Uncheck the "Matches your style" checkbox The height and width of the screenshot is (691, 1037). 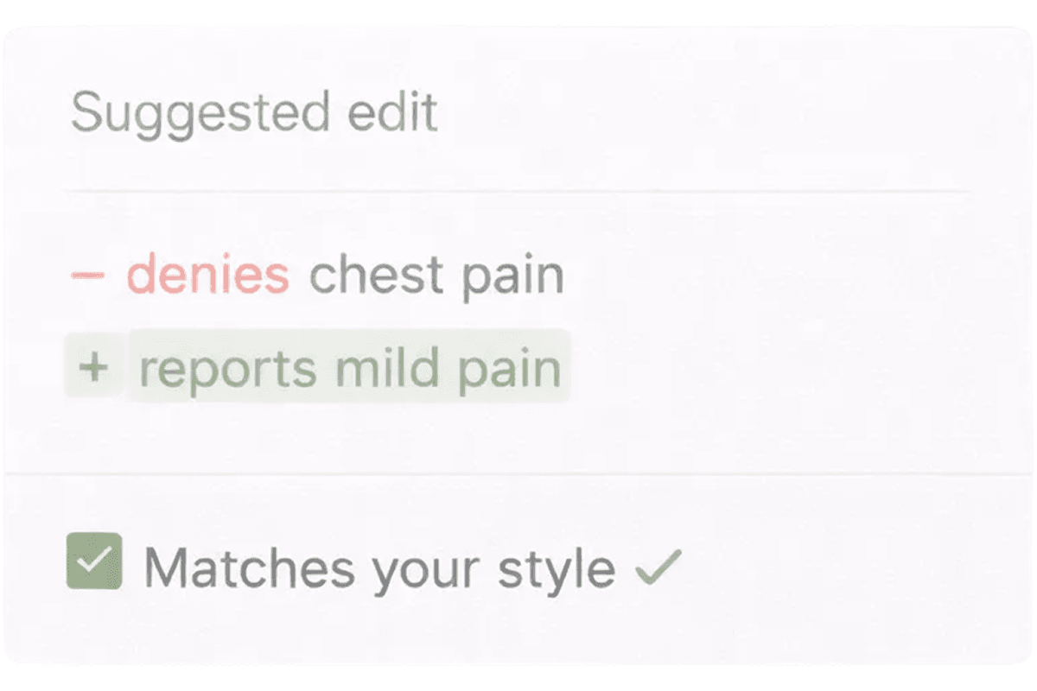tap(94, 561)
